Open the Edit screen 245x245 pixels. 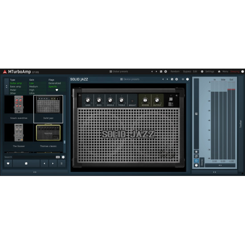pos(195,71)
